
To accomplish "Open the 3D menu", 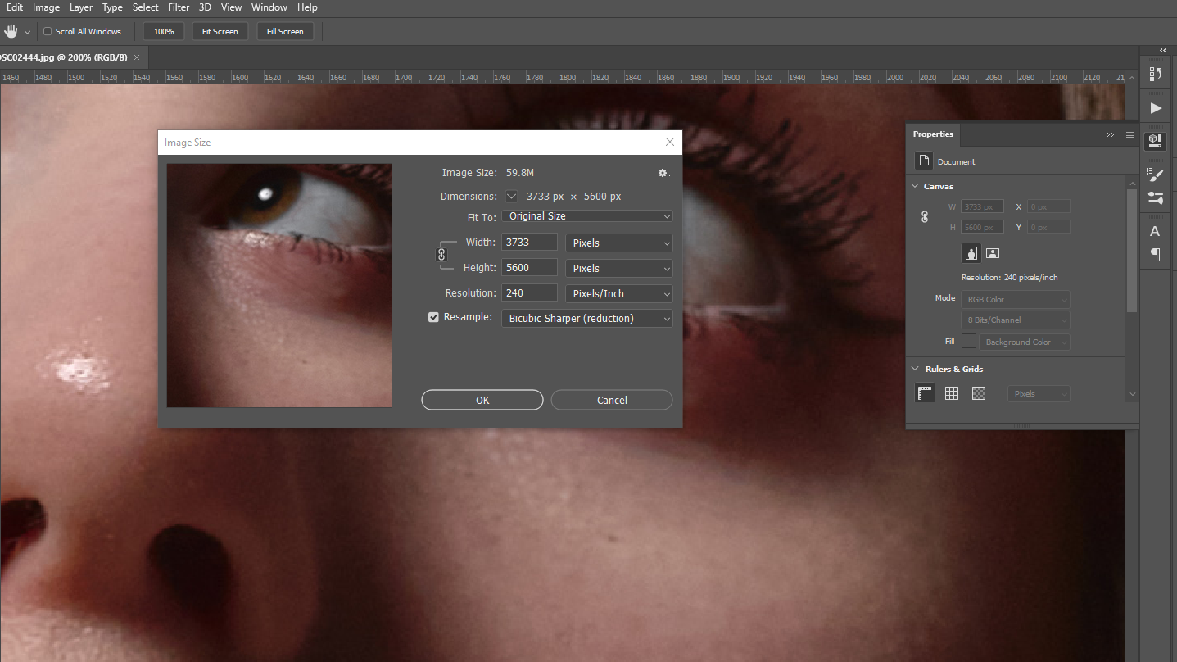I will click(205, 7).
